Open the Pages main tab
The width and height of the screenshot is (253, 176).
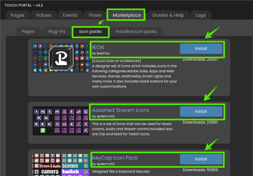click(18, 15)
